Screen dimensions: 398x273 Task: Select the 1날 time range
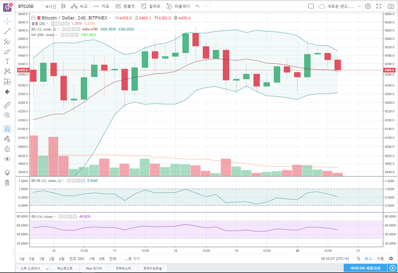click(x=22, y=259)
